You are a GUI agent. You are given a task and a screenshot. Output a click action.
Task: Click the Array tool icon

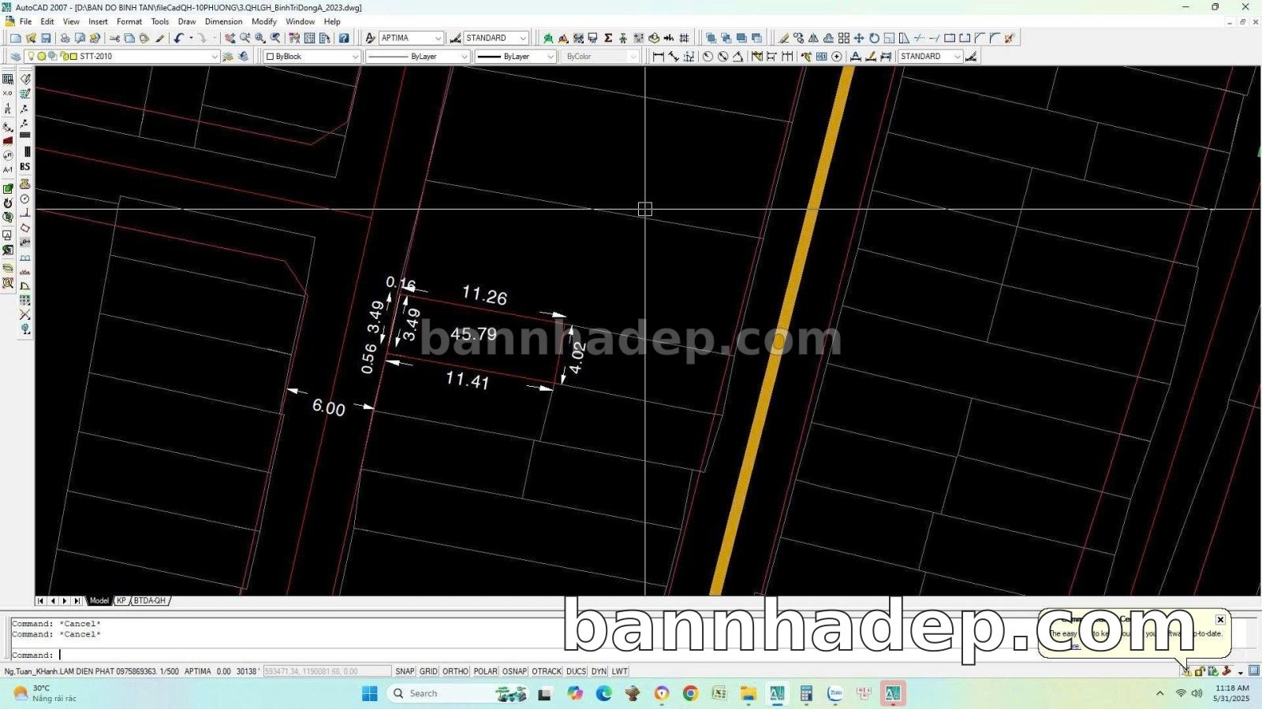point(843,38)
